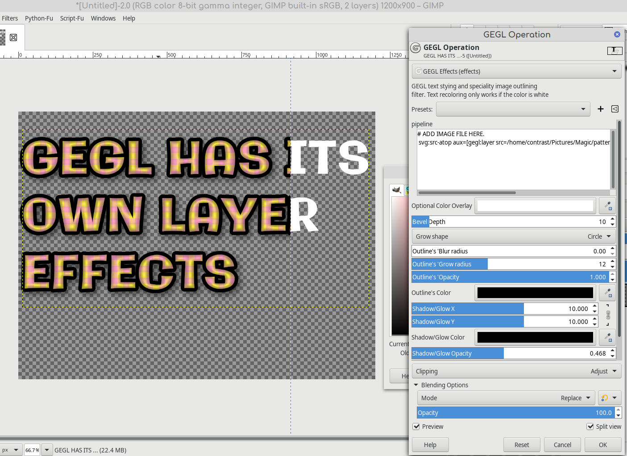
Task: Open the manage presets menu icon
Action: (x=615, y=109)
